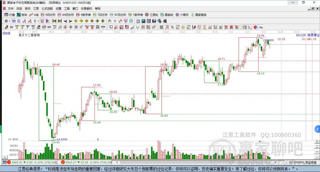Click the percent % tool icon
The height and width of the screenshot is (172, 320).
[x=172, y=27]
